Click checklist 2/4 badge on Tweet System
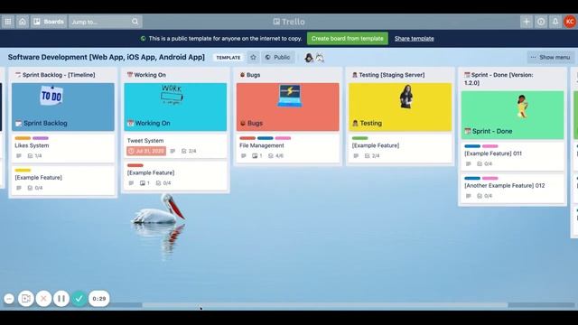Screen dimensions: 578x325 tap(189, 151)
